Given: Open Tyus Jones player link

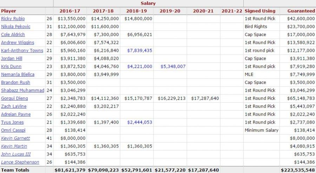Looking at the screenshot, I should (12, 122).
